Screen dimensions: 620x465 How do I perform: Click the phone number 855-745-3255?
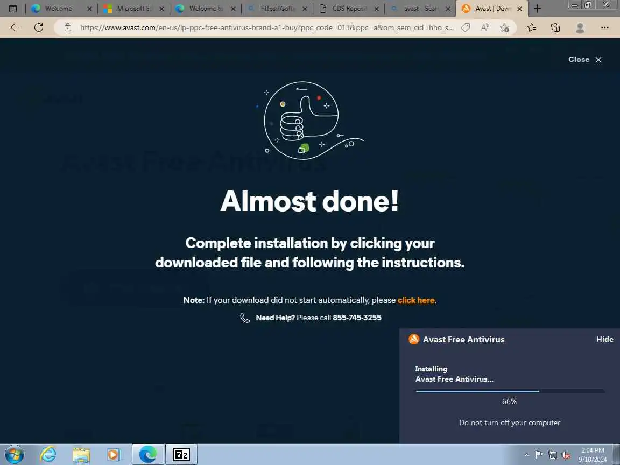coord(357,318)
